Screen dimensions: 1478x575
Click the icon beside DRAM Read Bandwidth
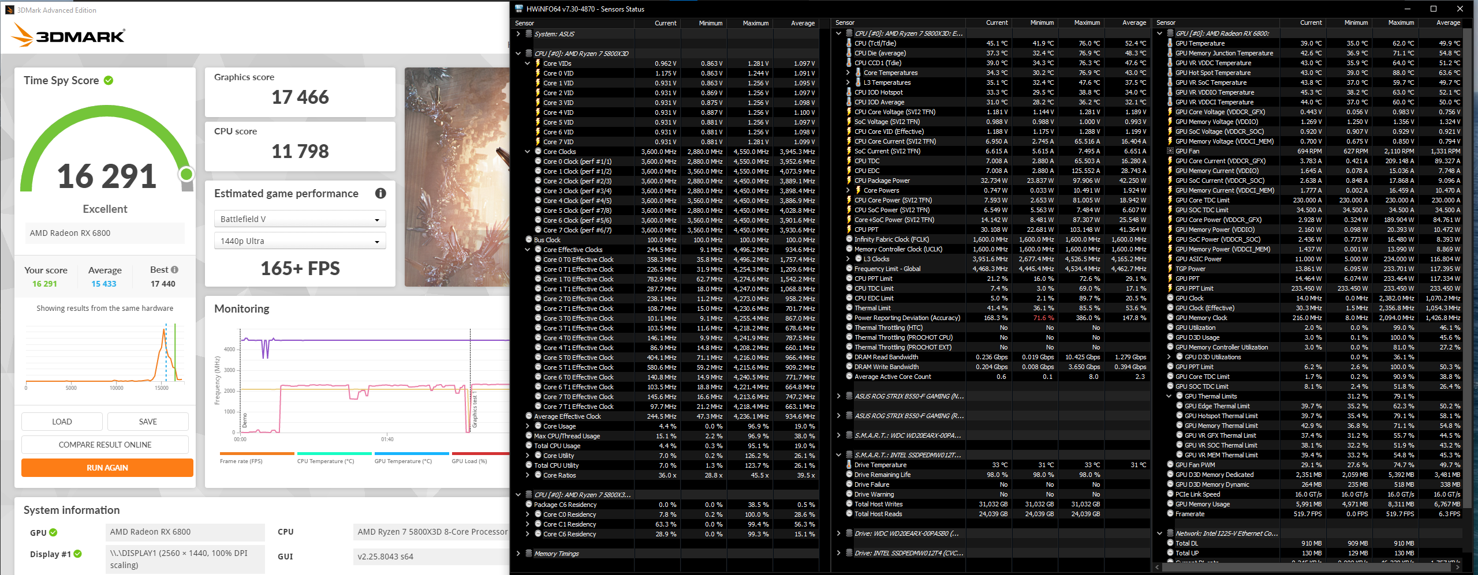coord(849,357)
